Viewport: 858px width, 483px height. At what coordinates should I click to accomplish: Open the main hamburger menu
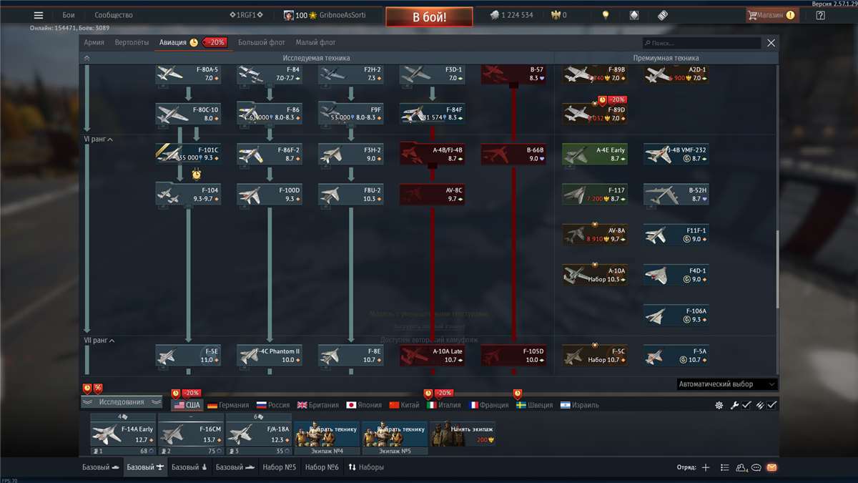39,15
